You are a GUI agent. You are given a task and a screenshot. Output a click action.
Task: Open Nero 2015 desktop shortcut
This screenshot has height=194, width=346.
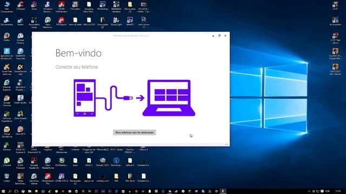[x=21, y=131]
